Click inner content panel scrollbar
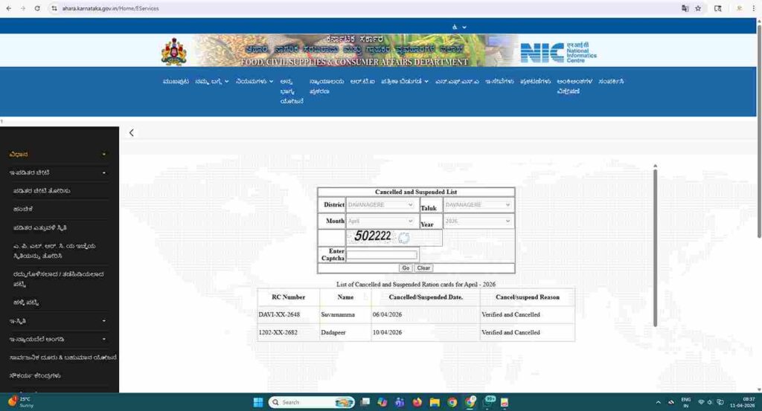The height and width of the screenshot is (411, 762). tap(655, 247)
